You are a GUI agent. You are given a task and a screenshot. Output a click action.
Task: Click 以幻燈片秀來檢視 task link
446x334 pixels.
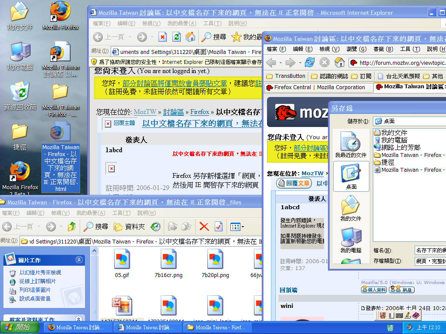pyautogui.click(x=40, y=272)
